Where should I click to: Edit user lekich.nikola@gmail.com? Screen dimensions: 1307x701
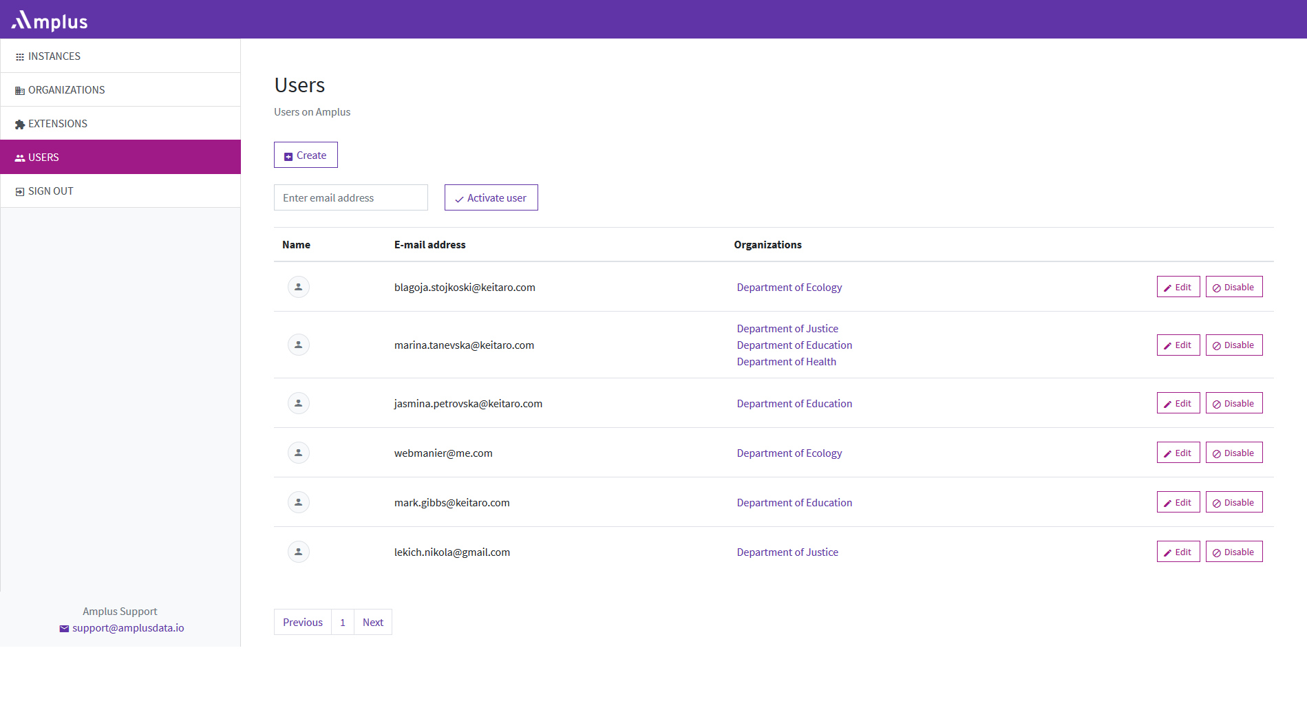pyautogui.click(x=1178, y=552)
